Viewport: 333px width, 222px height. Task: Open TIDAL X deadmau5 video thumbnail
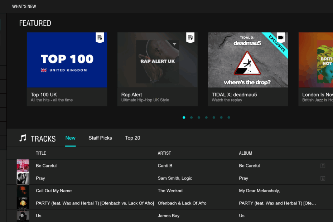coord(248,60)
